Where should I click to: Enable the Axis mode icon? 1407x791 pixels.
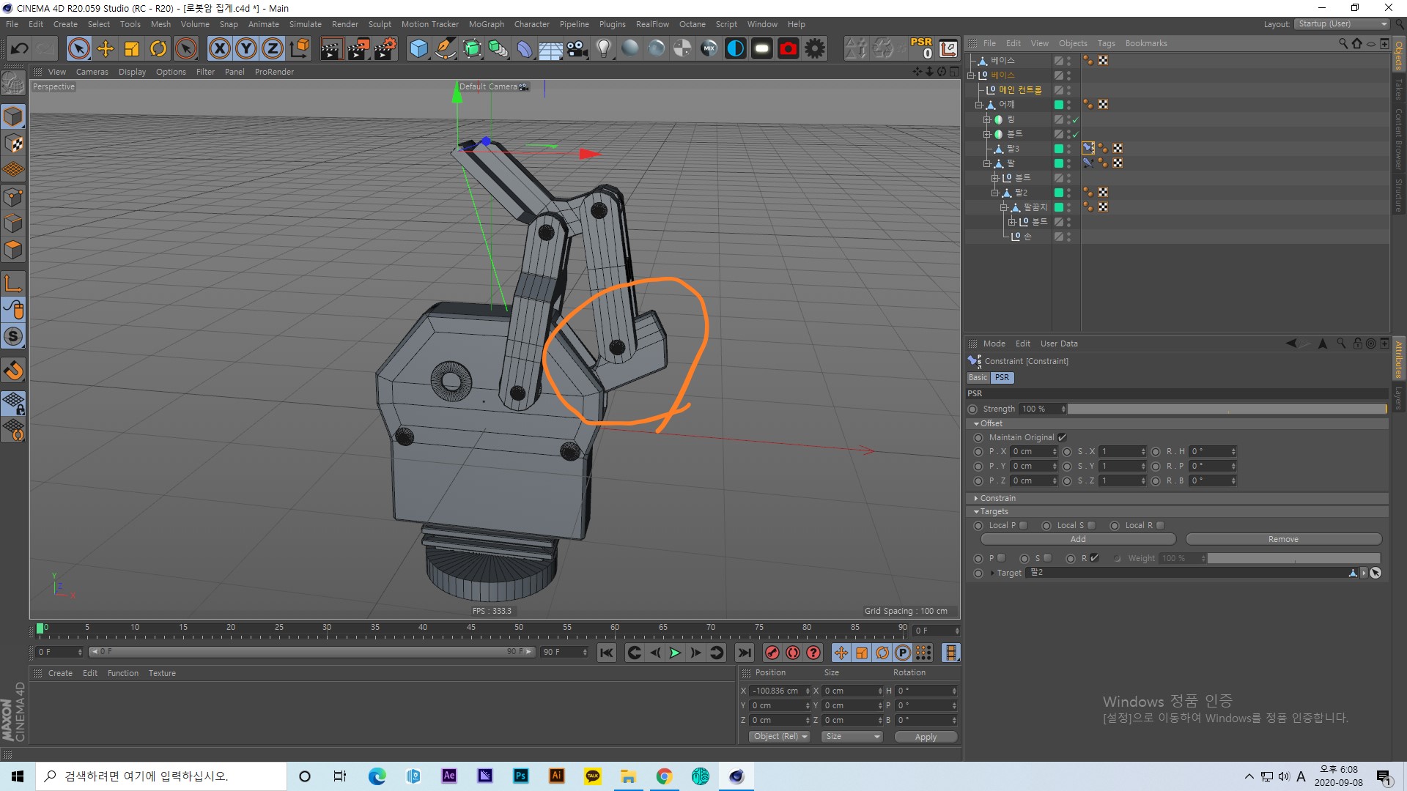click(13, 283)
